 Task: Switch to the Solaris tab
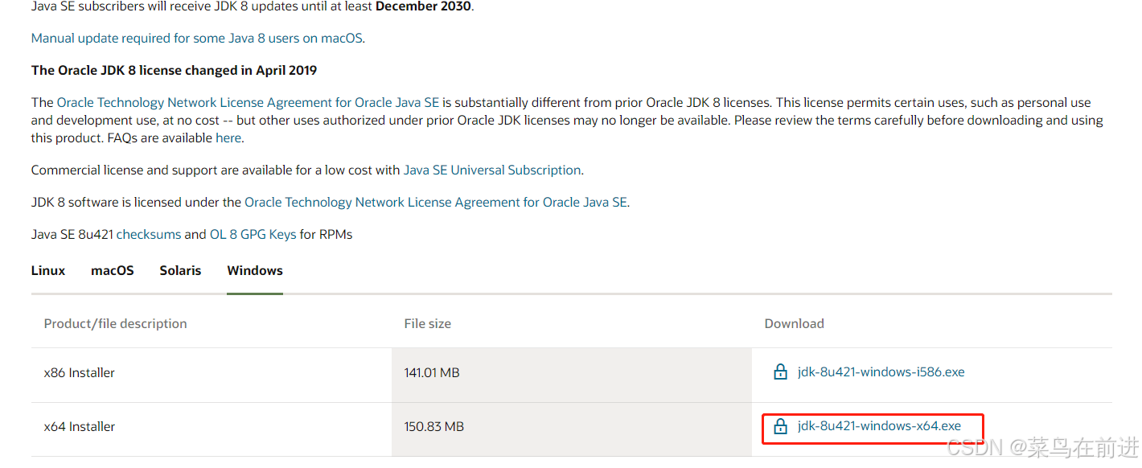coord(180,270)
